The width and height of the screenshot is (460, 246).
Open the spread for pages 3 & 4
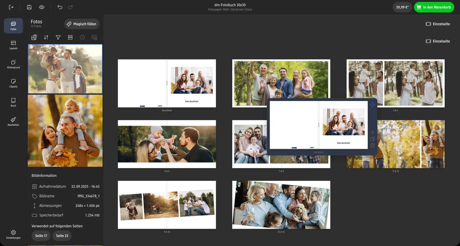tap(396, 84)
